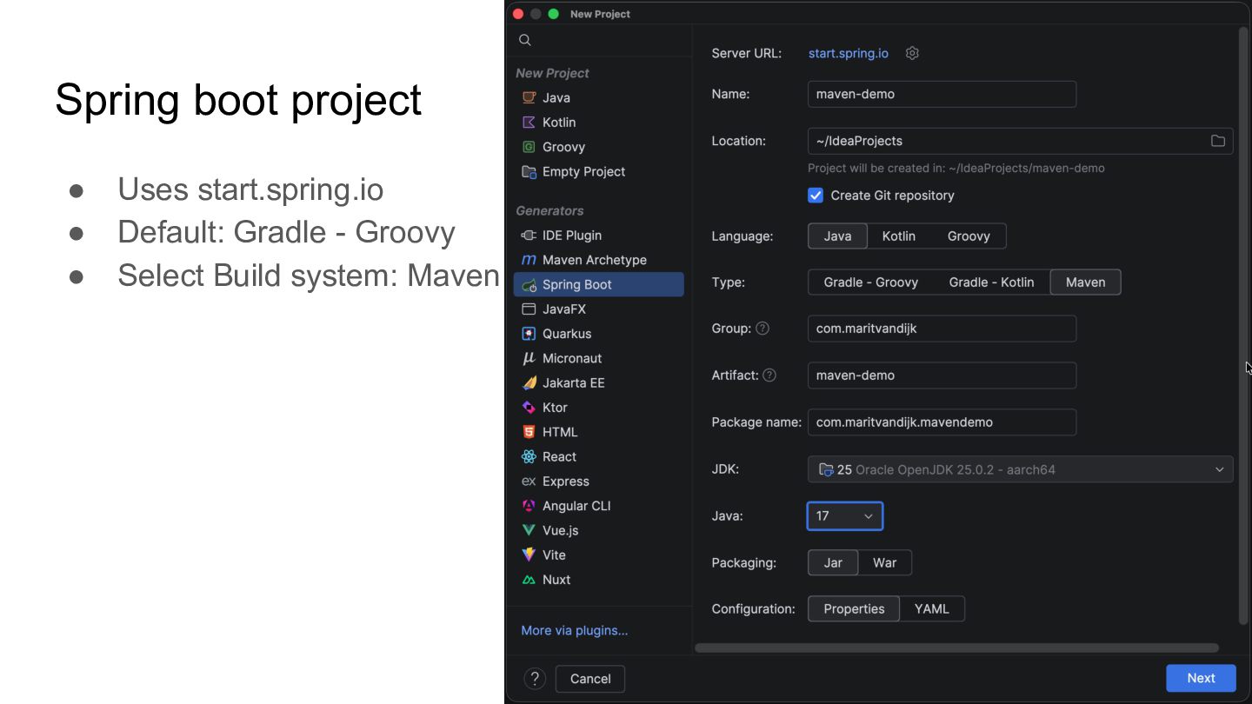Select the Groovy project icon
This screenshot has height=704, width=1252.
529,147
